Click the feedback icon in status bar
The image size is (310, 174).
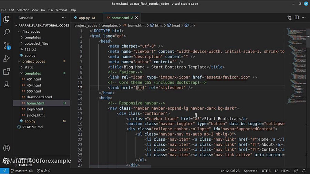[x=296, y=171]
